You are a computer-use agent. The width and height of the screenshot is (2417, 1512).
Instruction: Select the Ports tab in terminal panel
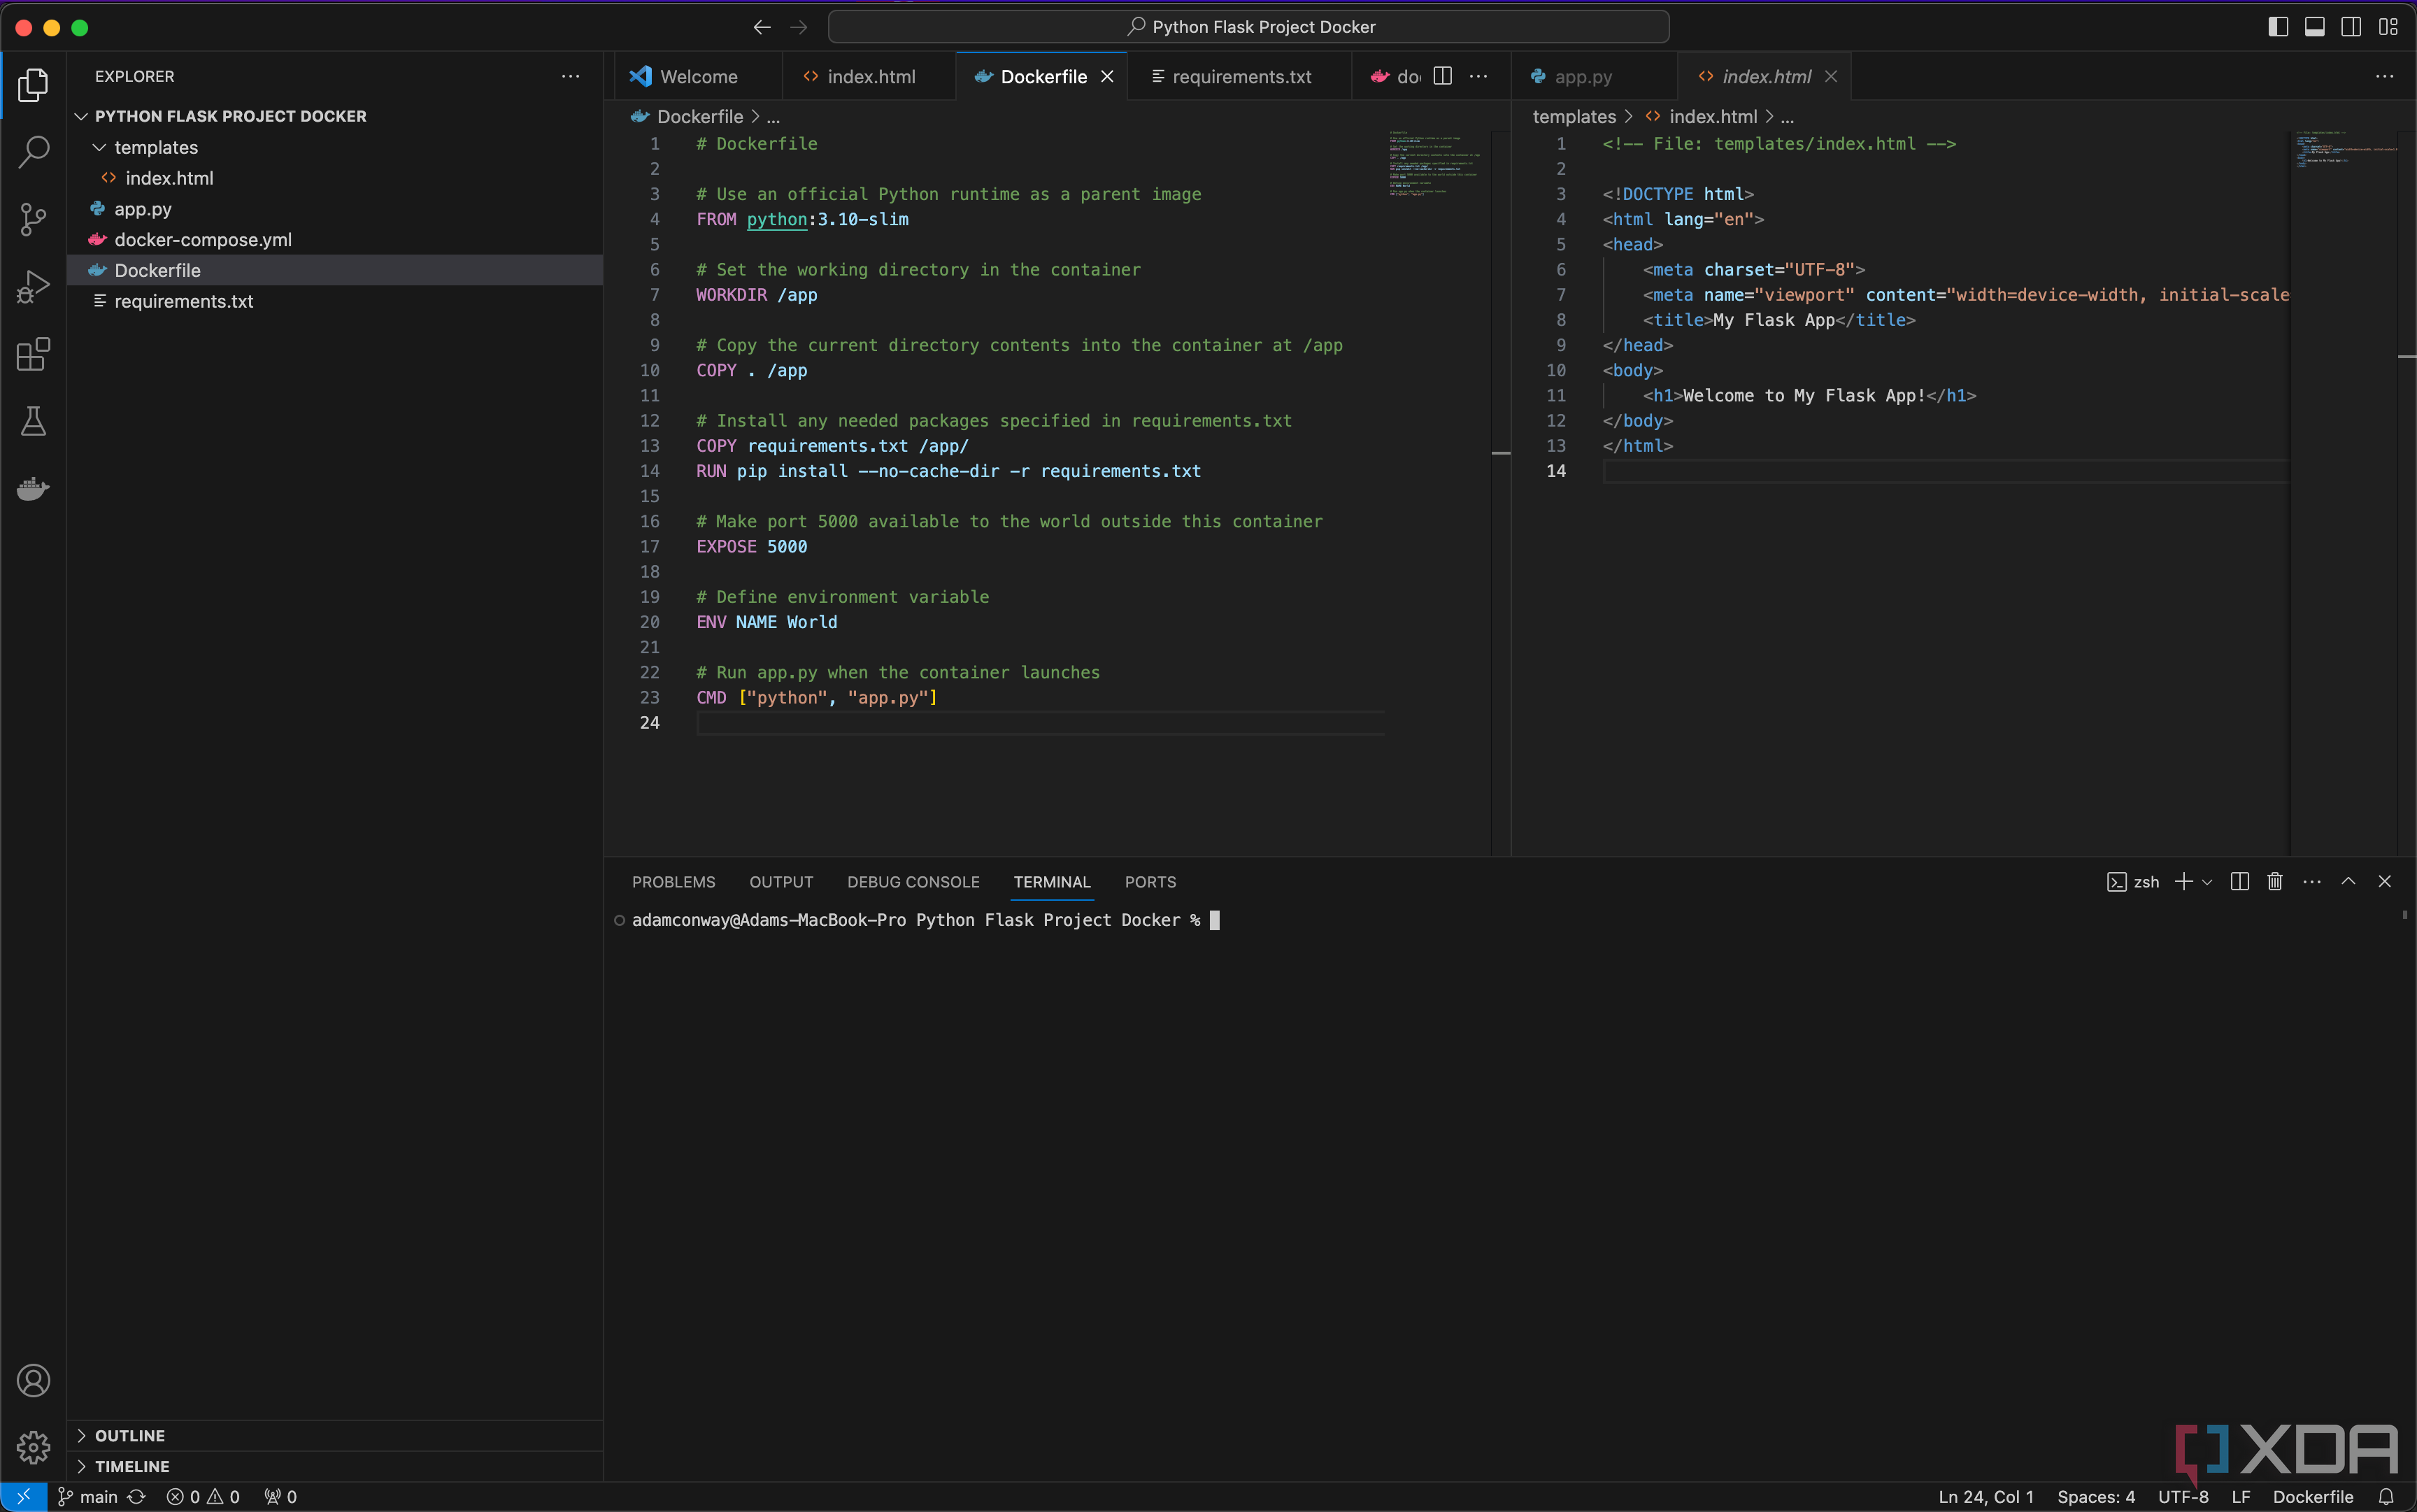(x=1149, y=881)
